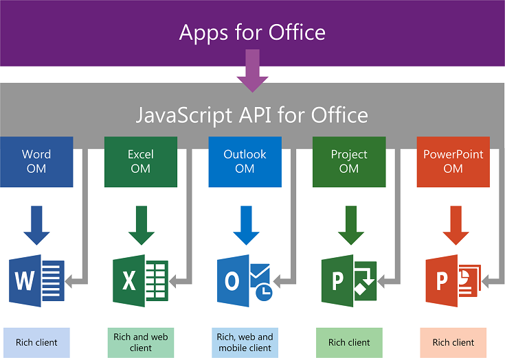
Task: Click the Rich and web client label
Action: [141, 342]
